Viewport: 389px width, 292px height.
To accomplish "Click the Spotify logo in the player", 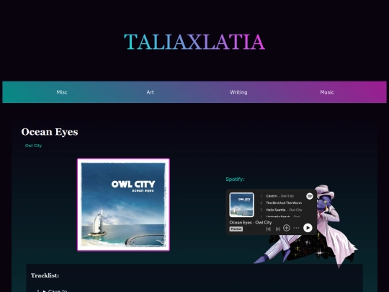I will tap(309, 196).
